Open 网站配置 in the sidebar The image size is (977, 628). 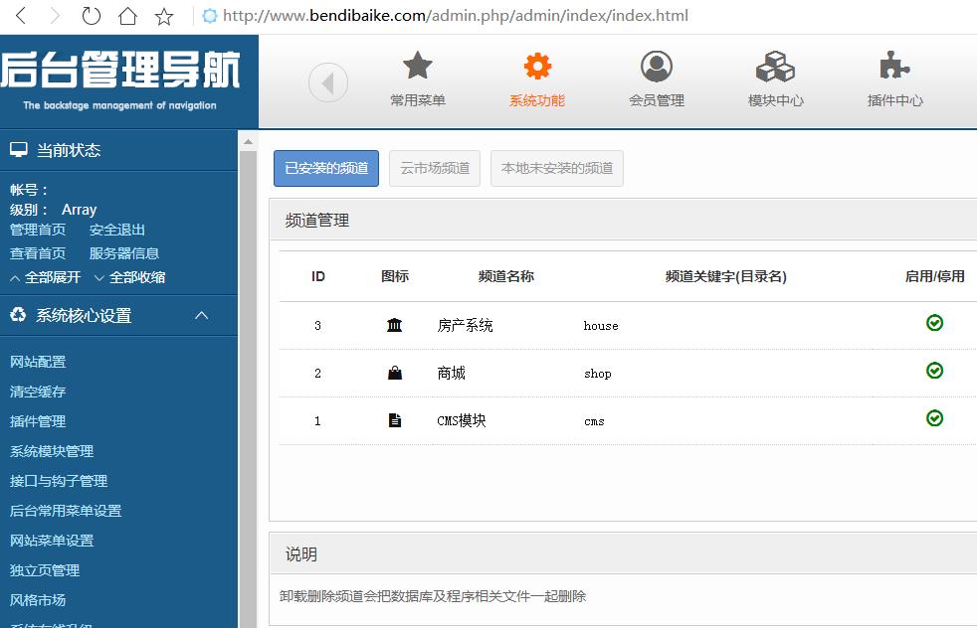pyautogui.click(x=38, y=362)
